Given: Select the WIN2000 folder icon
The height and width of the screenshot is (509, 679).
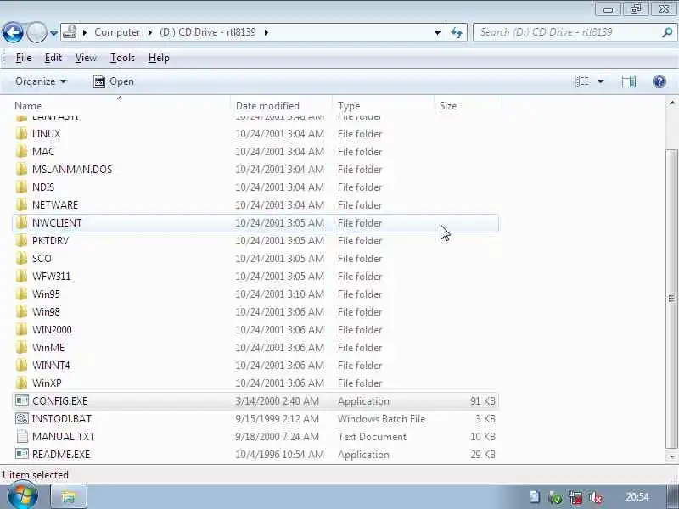Looking at the screenshot, I should (x=21, y=329).
